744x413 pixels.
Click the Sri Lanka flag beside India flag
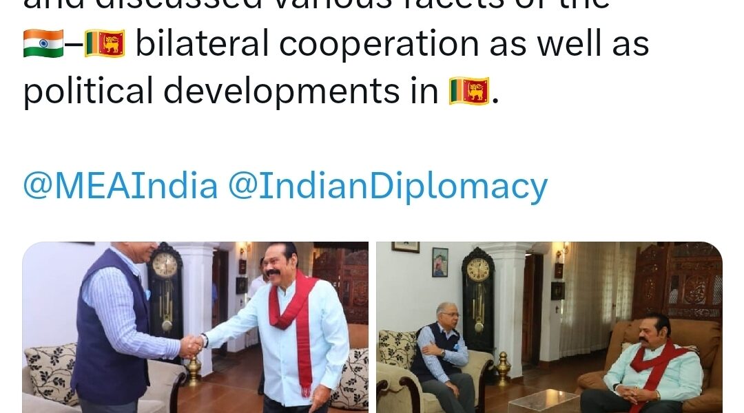click(105, 43)
